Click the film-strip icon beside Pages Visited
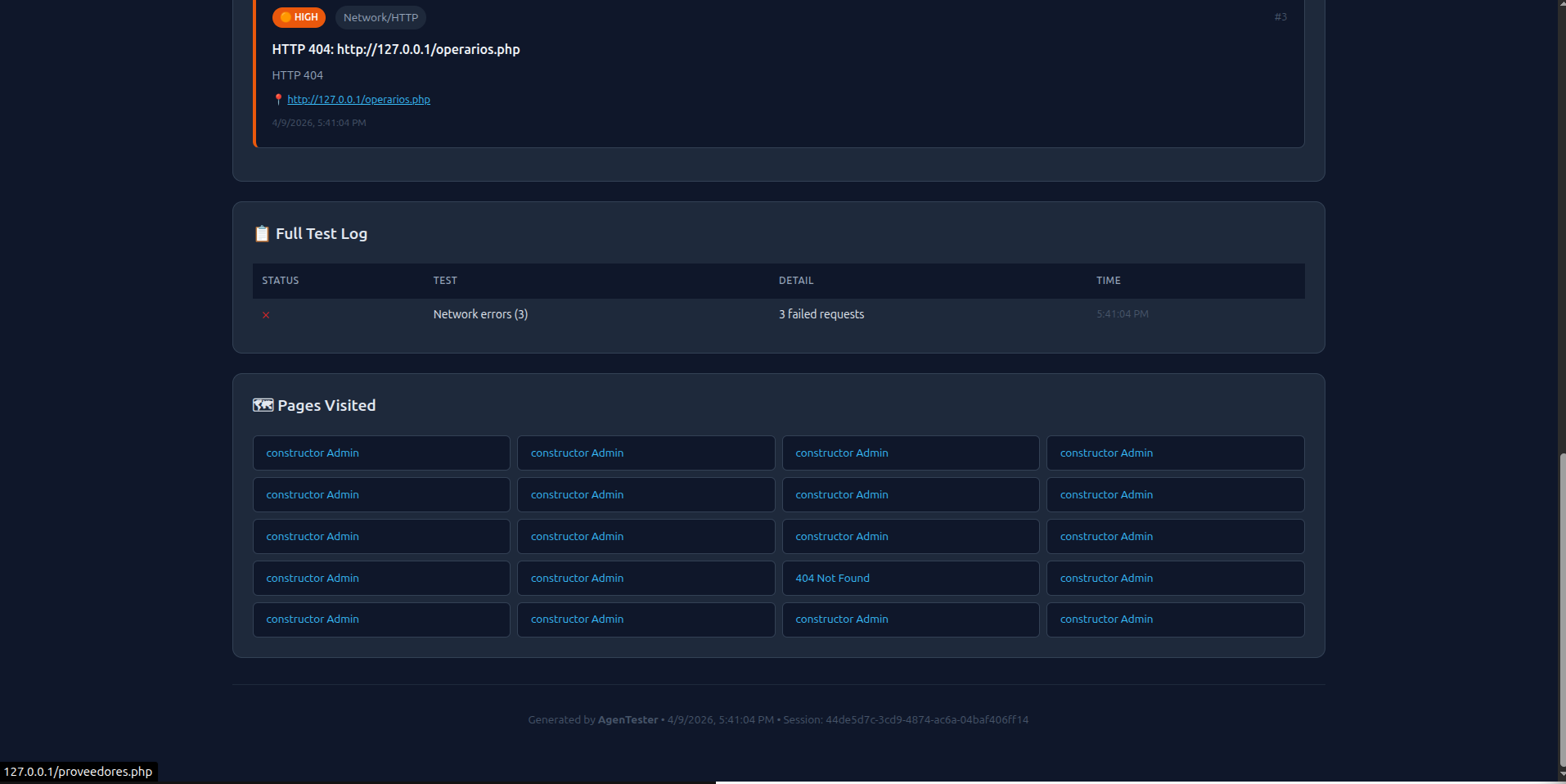 (262, 404)
